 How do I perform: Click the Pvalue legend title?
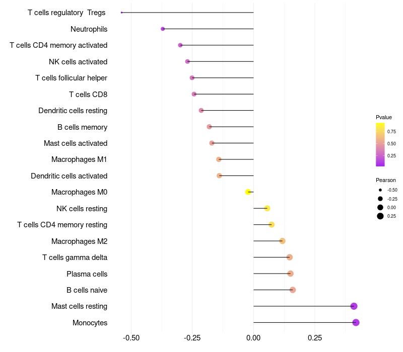tap(384, 117)
